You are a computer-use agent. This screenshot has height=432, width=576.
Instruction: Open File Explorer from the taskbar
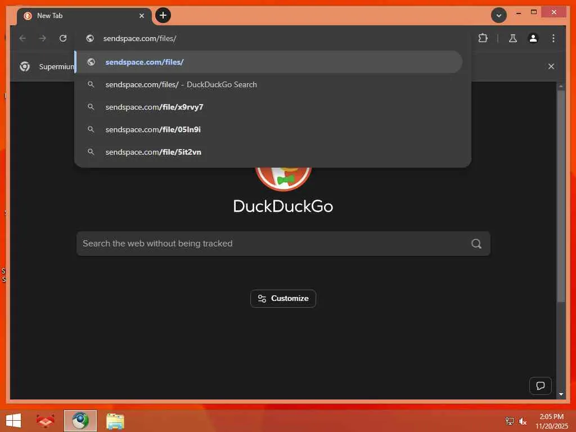coord(115,421)
